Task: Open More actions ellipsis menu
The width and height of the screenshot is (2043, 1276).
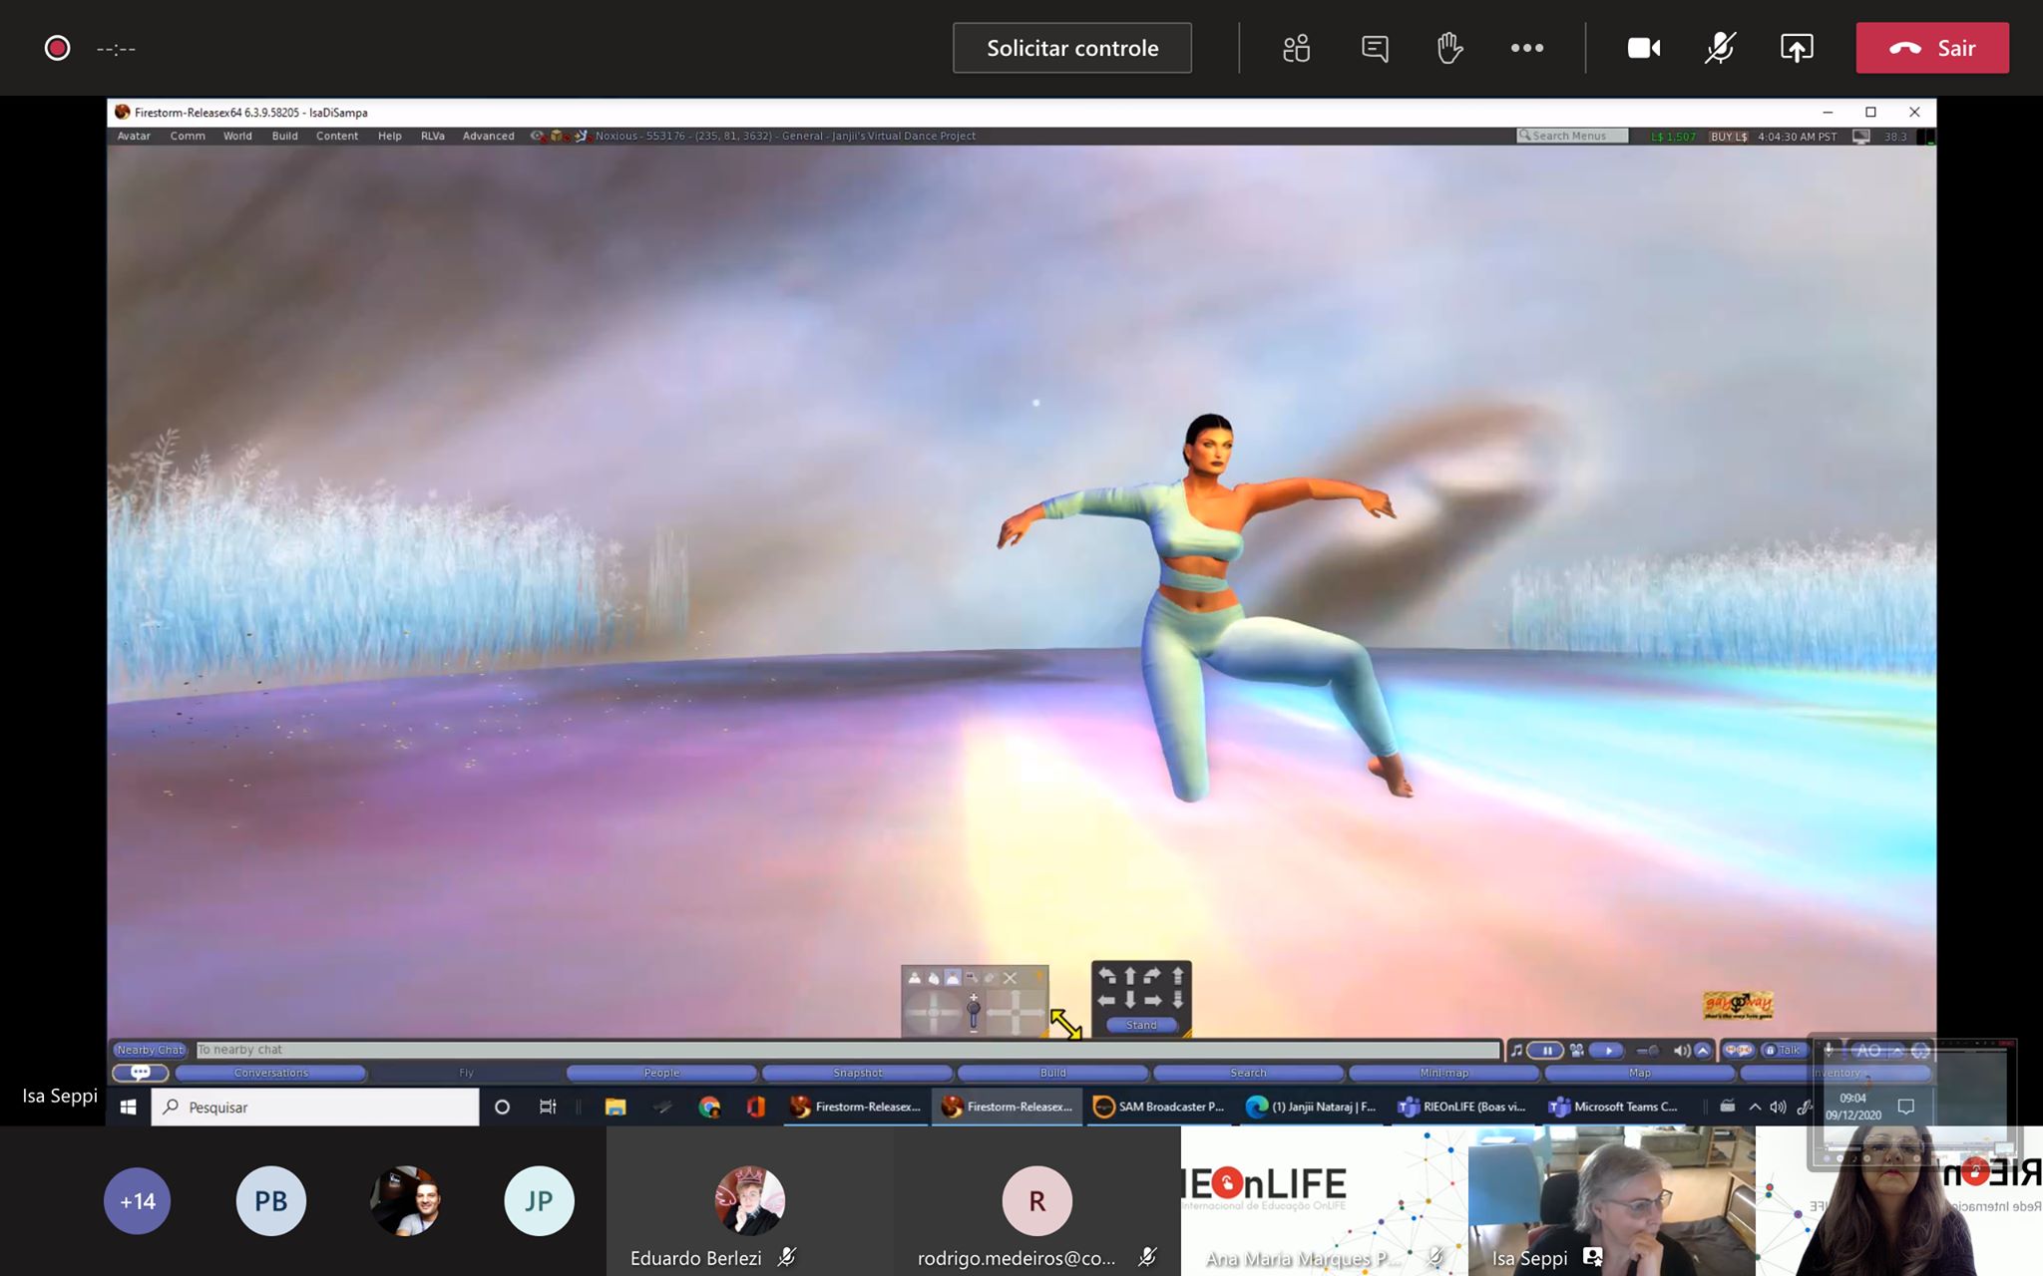Action: pyautogui.click(x=1526, y=48)
